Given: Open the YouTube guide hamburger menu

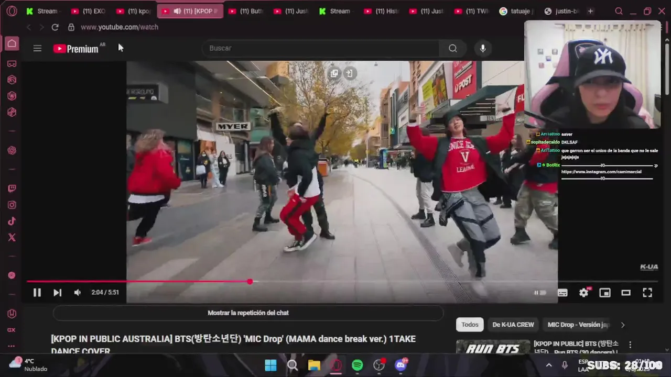Looking at the screenshot, I should pyautogui.click(x=37, y=48).
